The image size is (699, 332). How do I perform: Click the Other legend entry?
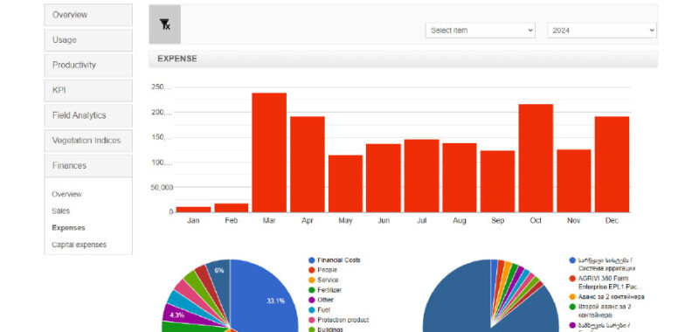point(321,300)
